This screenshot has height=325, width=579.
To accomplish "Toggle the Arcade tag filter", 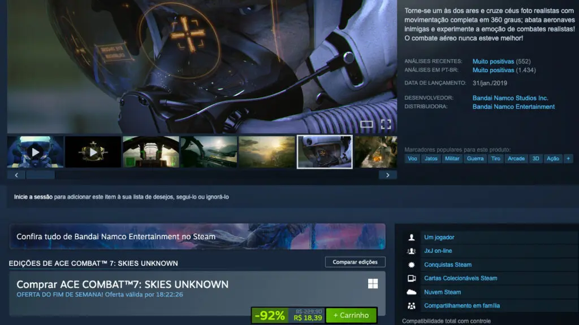I will [x=516, y=159].
